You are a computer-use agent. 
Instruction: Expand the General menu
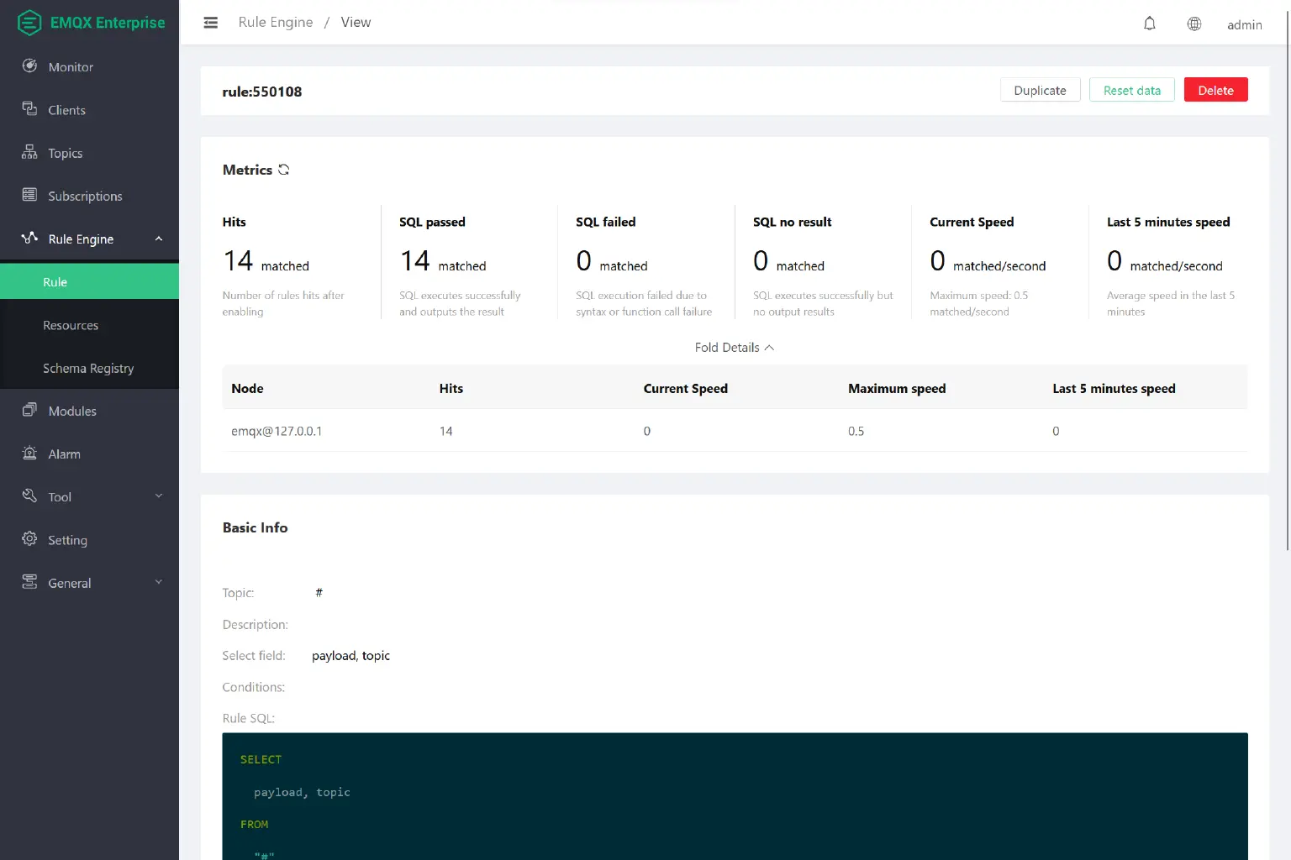tap(159, 581)
